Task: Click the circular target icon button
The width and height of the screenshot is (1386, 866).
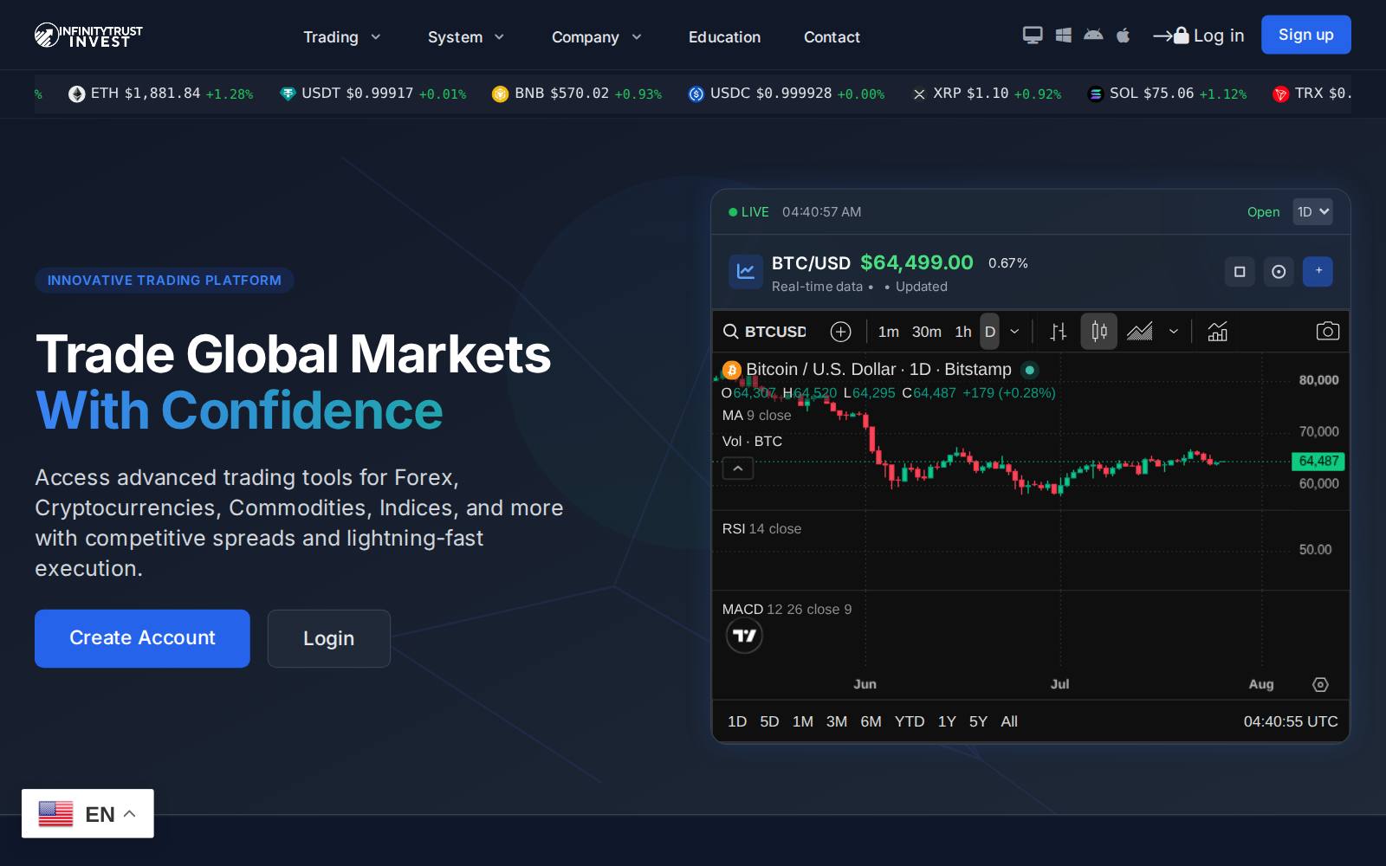Action: tap(1279, 271)
